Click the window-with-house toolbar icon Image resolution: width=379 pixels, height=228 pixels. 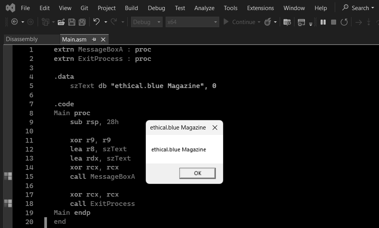tap(301, 22)
